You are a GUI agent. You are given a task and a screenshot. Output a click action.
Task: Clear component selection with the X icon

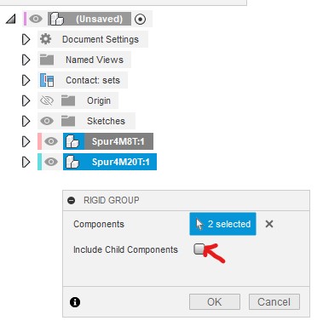269,224
